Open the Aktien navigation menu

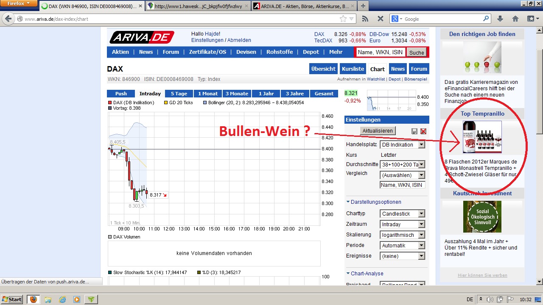click(x=120, y=52)
